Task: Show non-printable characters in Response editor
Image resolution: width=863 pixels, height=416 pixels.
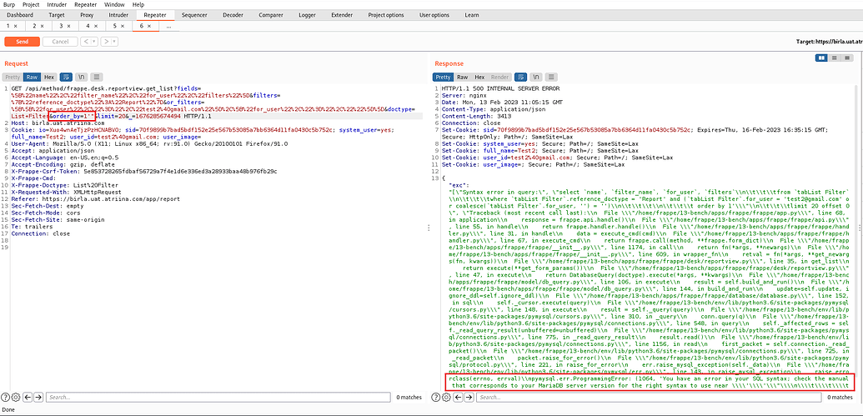Action: (537, 77)
